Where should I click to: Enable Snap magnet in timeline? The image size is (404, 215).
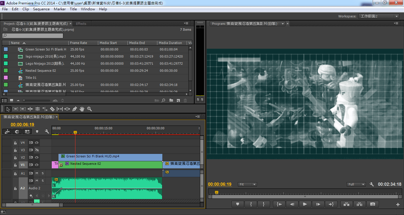17,131
